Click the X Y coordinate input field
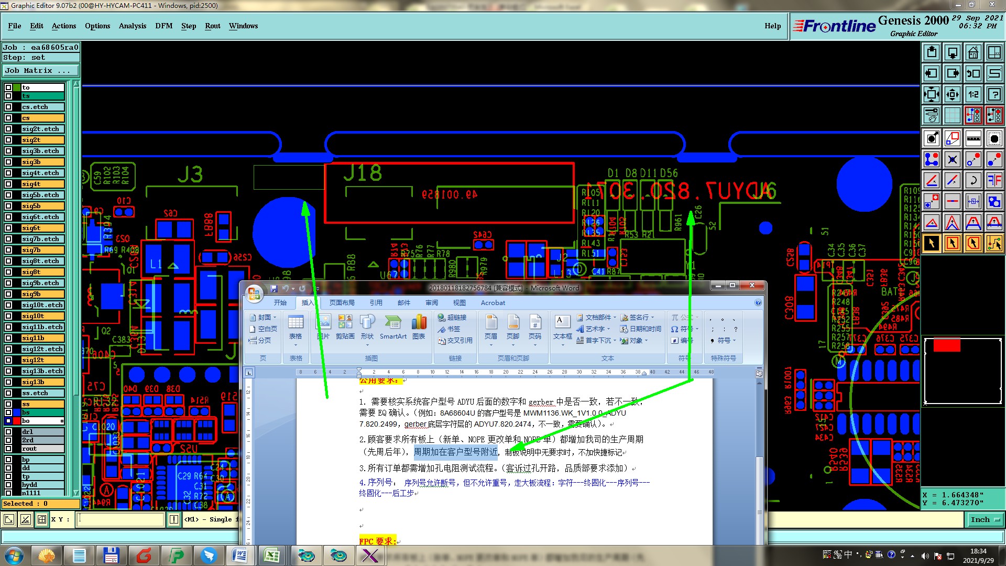 click(121, 519)
